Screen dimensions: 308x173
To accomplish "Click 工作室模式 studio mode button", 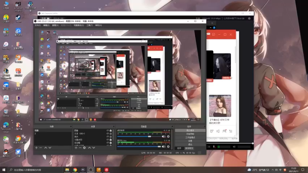I will click(190, 138).
